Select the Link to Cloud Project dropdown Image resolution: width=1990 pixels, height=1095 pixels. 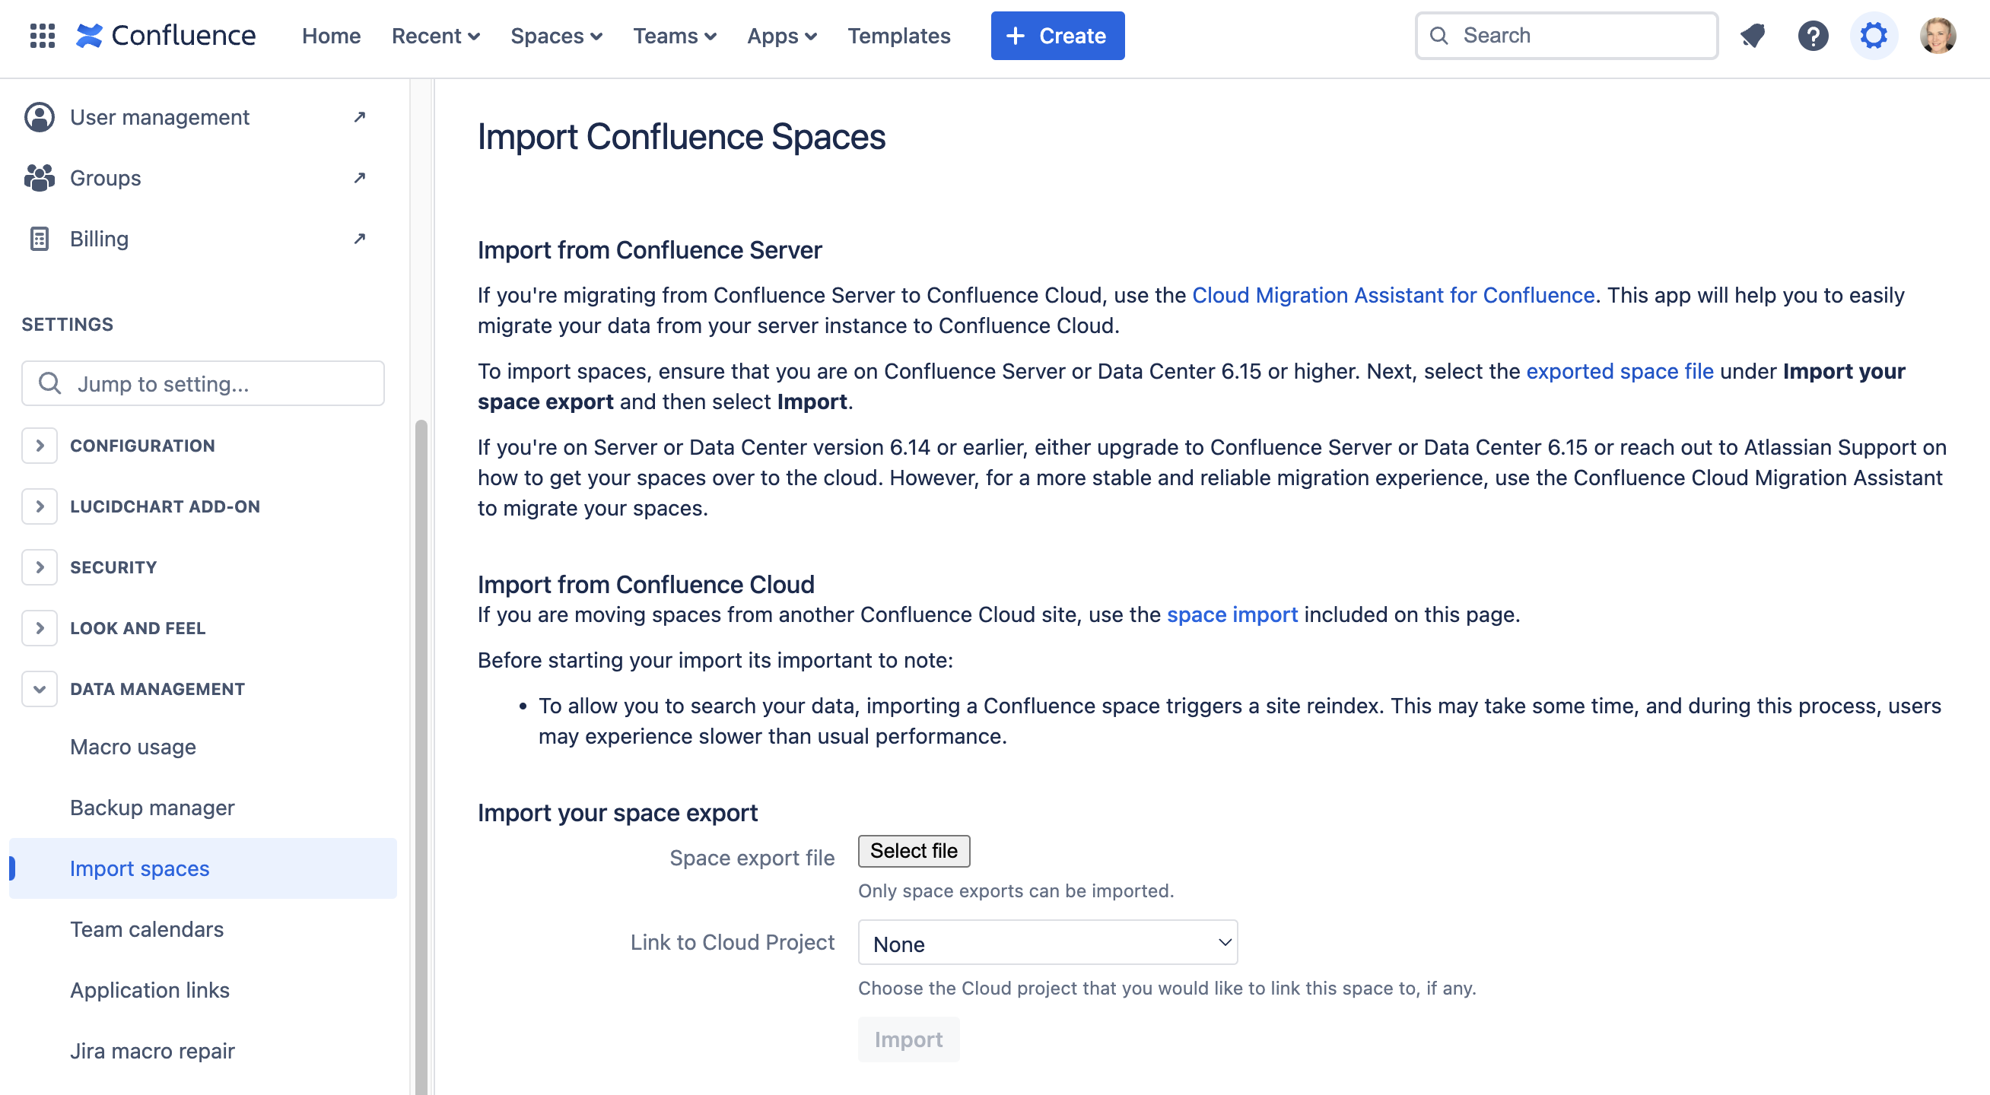pos(1047,944)
